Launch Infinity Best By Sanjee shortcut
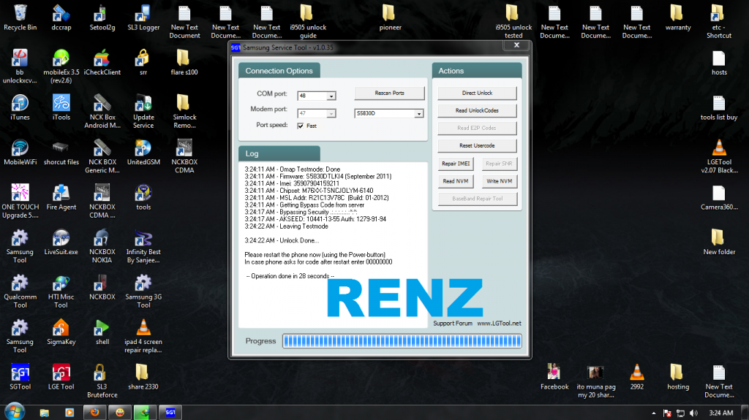Image resolution: width=749 pixels, height=420 pixels. tap(143, 246)
